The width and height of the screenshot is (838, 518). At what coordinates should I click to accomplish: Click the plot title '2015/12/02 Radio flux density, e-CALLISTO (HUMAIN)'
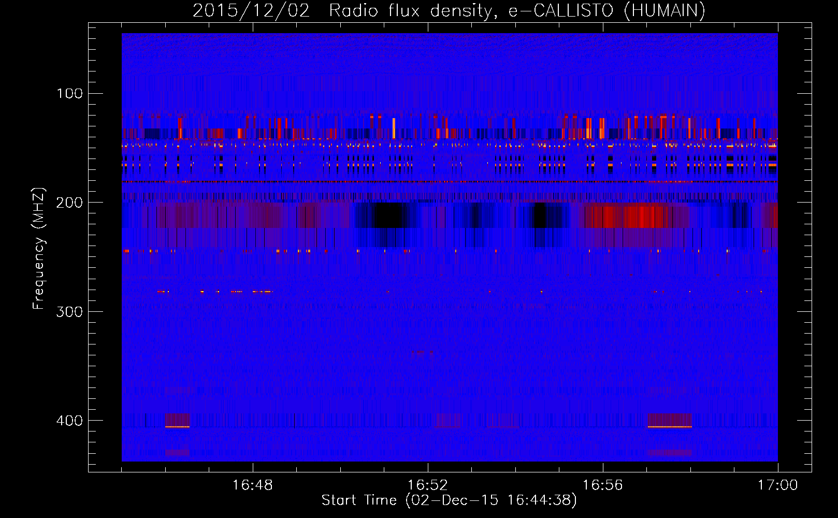coord(449,10)
